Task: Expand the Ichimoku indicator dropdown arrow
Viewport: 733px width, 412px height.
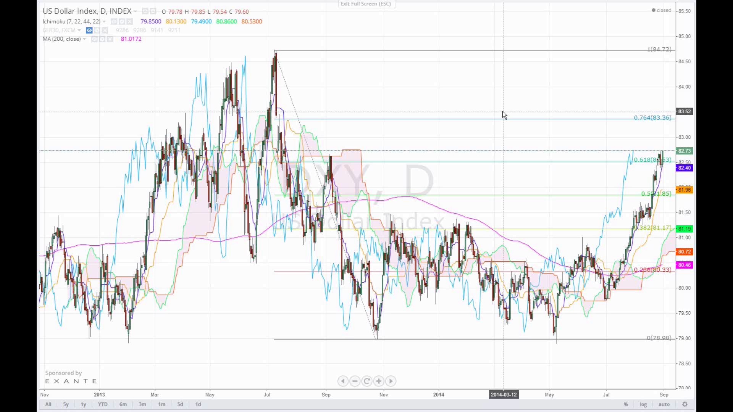Action: (x=104, y=22)
